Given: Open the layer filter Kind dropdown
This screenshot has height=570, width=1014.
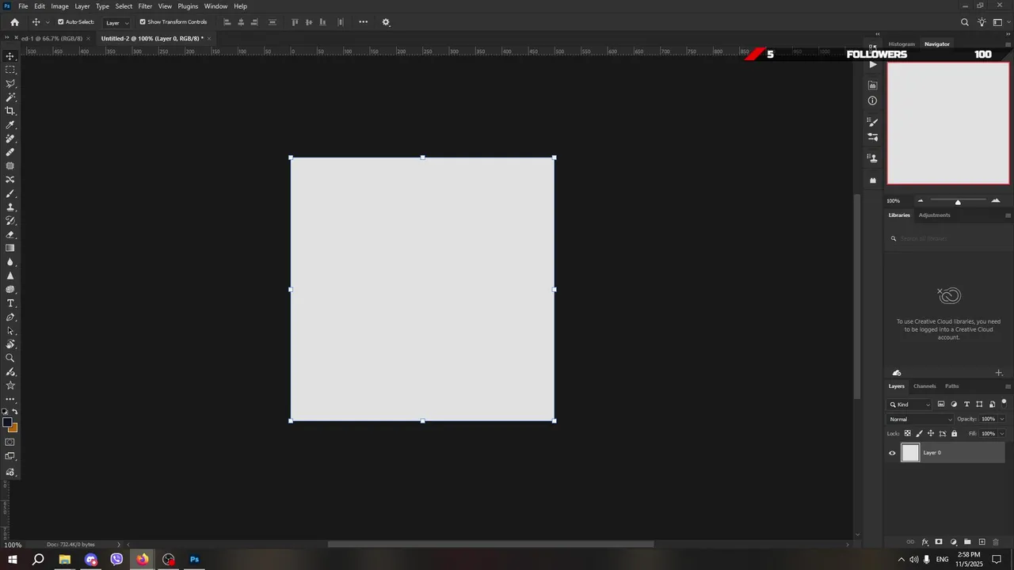Looking at the screenshot, I should [x=910, y=405].
